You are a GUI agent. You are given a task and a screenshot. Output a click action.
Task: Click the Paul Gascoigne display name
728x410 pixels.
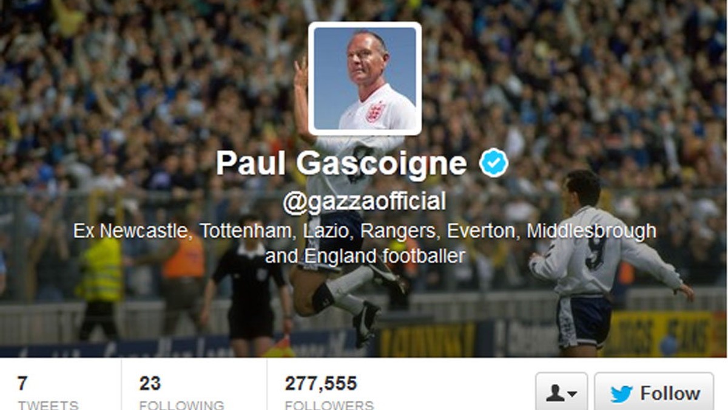coord(342,163)
